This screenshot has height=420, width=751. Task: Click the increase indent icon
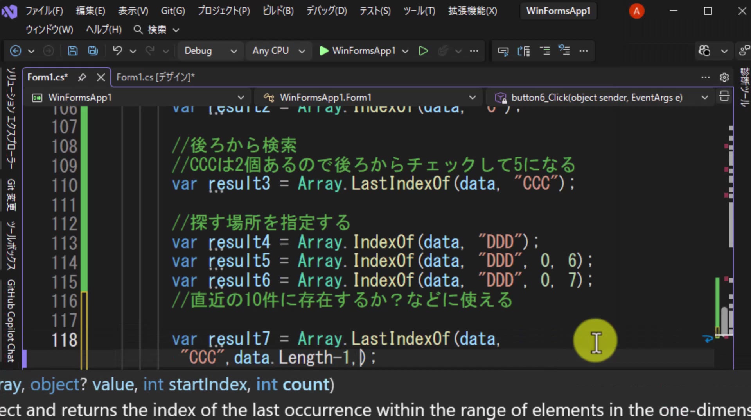[564, 51]
